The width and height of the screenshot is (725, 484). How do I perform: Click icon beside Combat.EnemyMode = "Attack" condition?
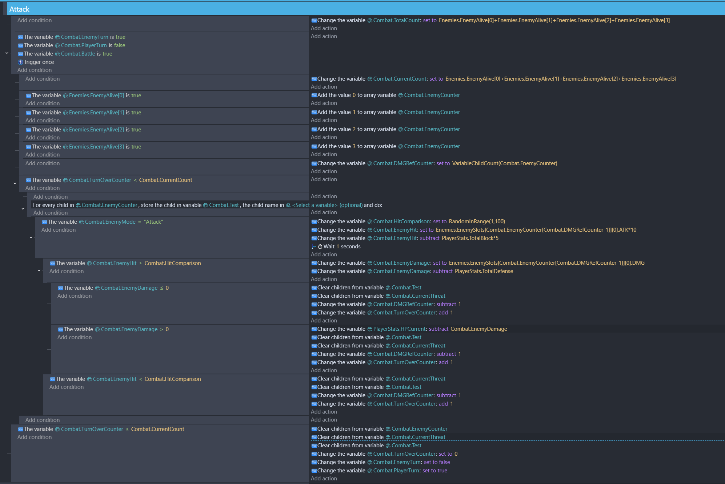point(45,222)
